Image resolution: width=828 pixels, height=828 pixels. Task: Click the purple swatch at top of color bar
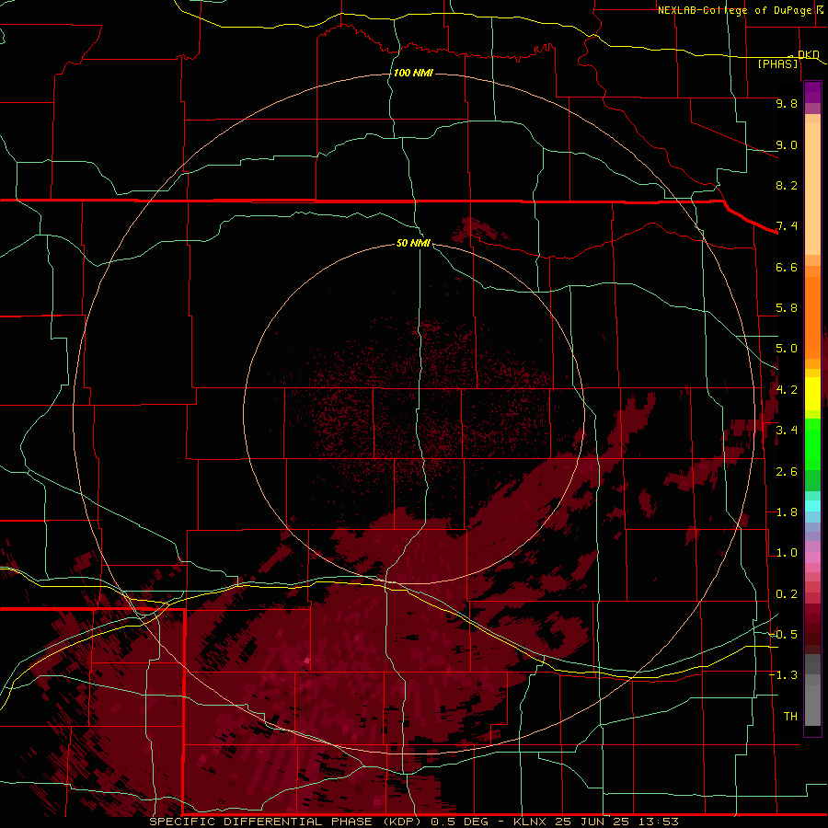pyautogui.click(x=812, y=92)
